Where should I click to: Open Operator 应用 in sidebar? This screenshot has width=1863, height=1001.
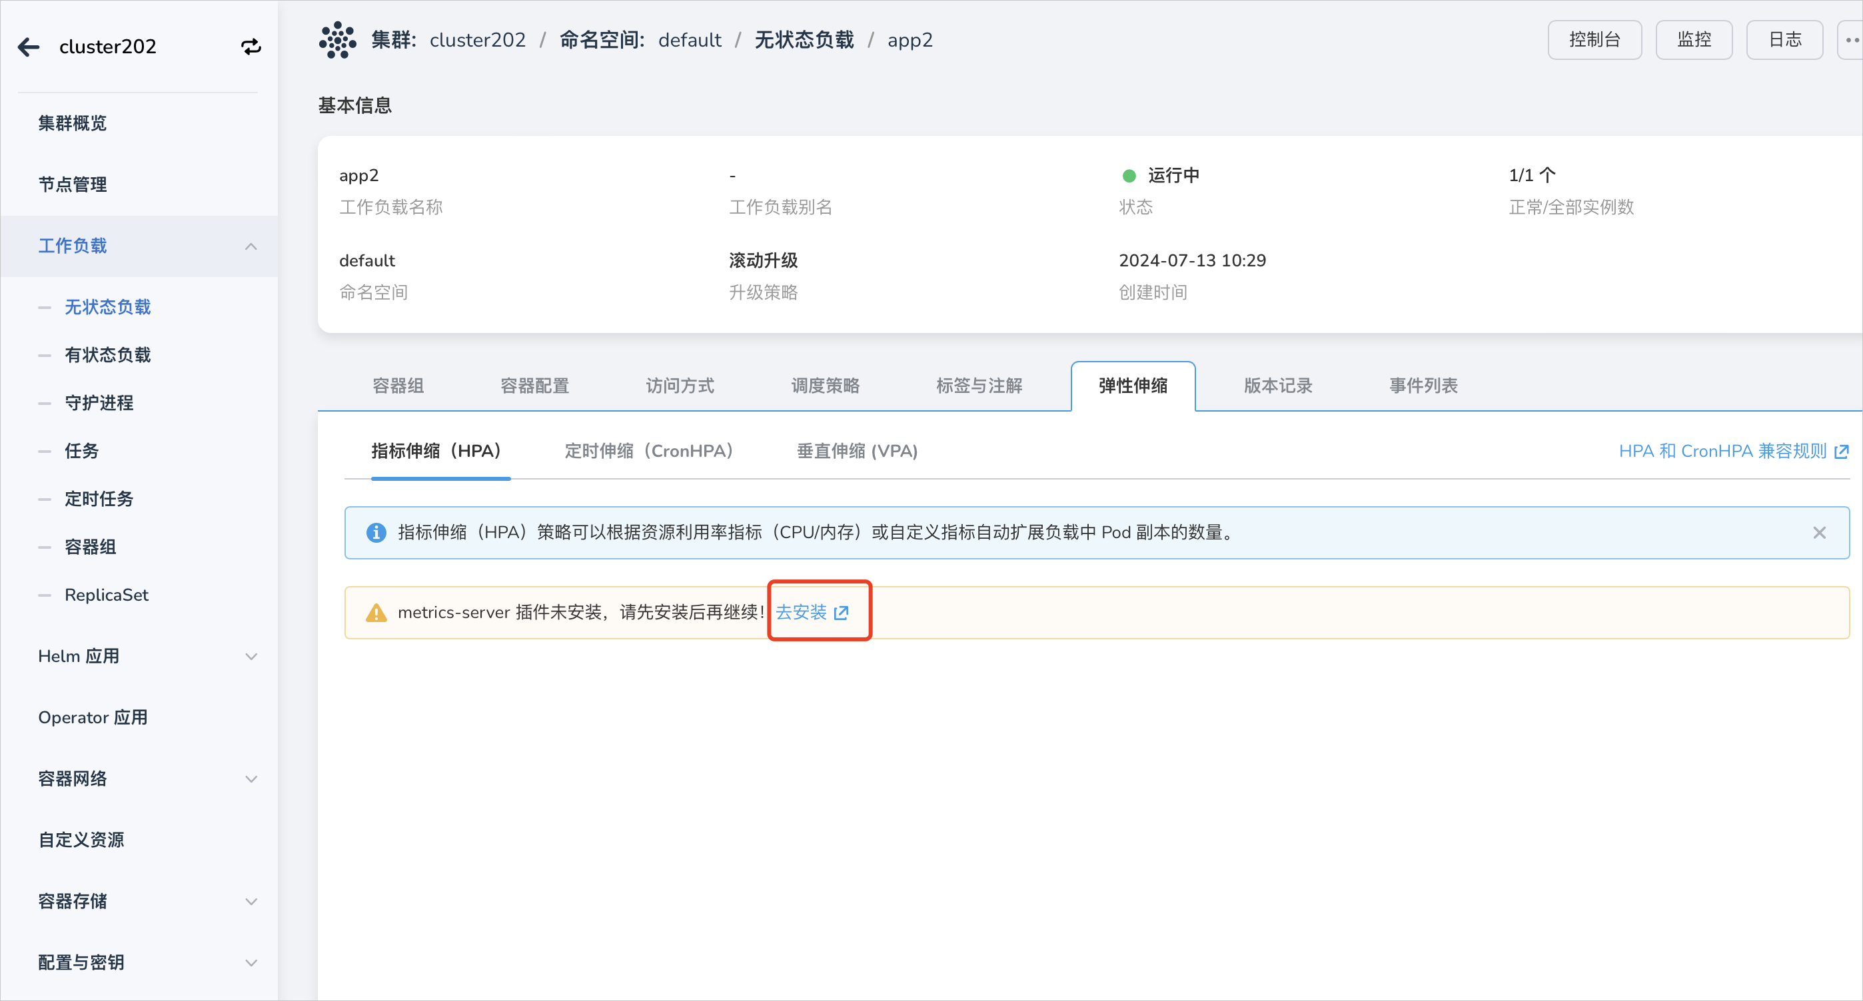pos(93,718)
